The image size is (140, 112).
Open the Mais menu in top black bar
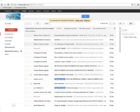click(x=60, y=11)
